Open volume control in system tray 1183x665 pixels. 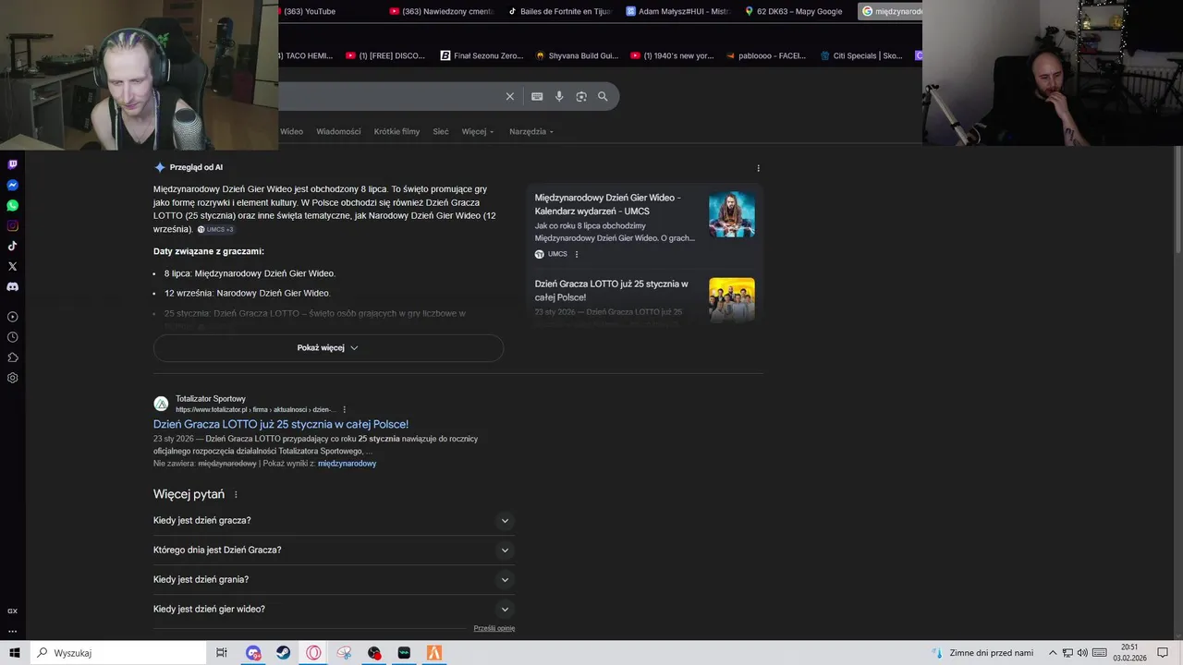coord(1082,653)
